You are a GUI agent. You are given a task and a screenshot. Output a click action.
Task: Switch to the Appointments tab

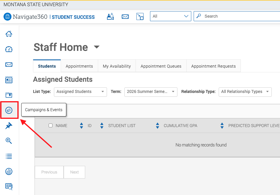79,66
